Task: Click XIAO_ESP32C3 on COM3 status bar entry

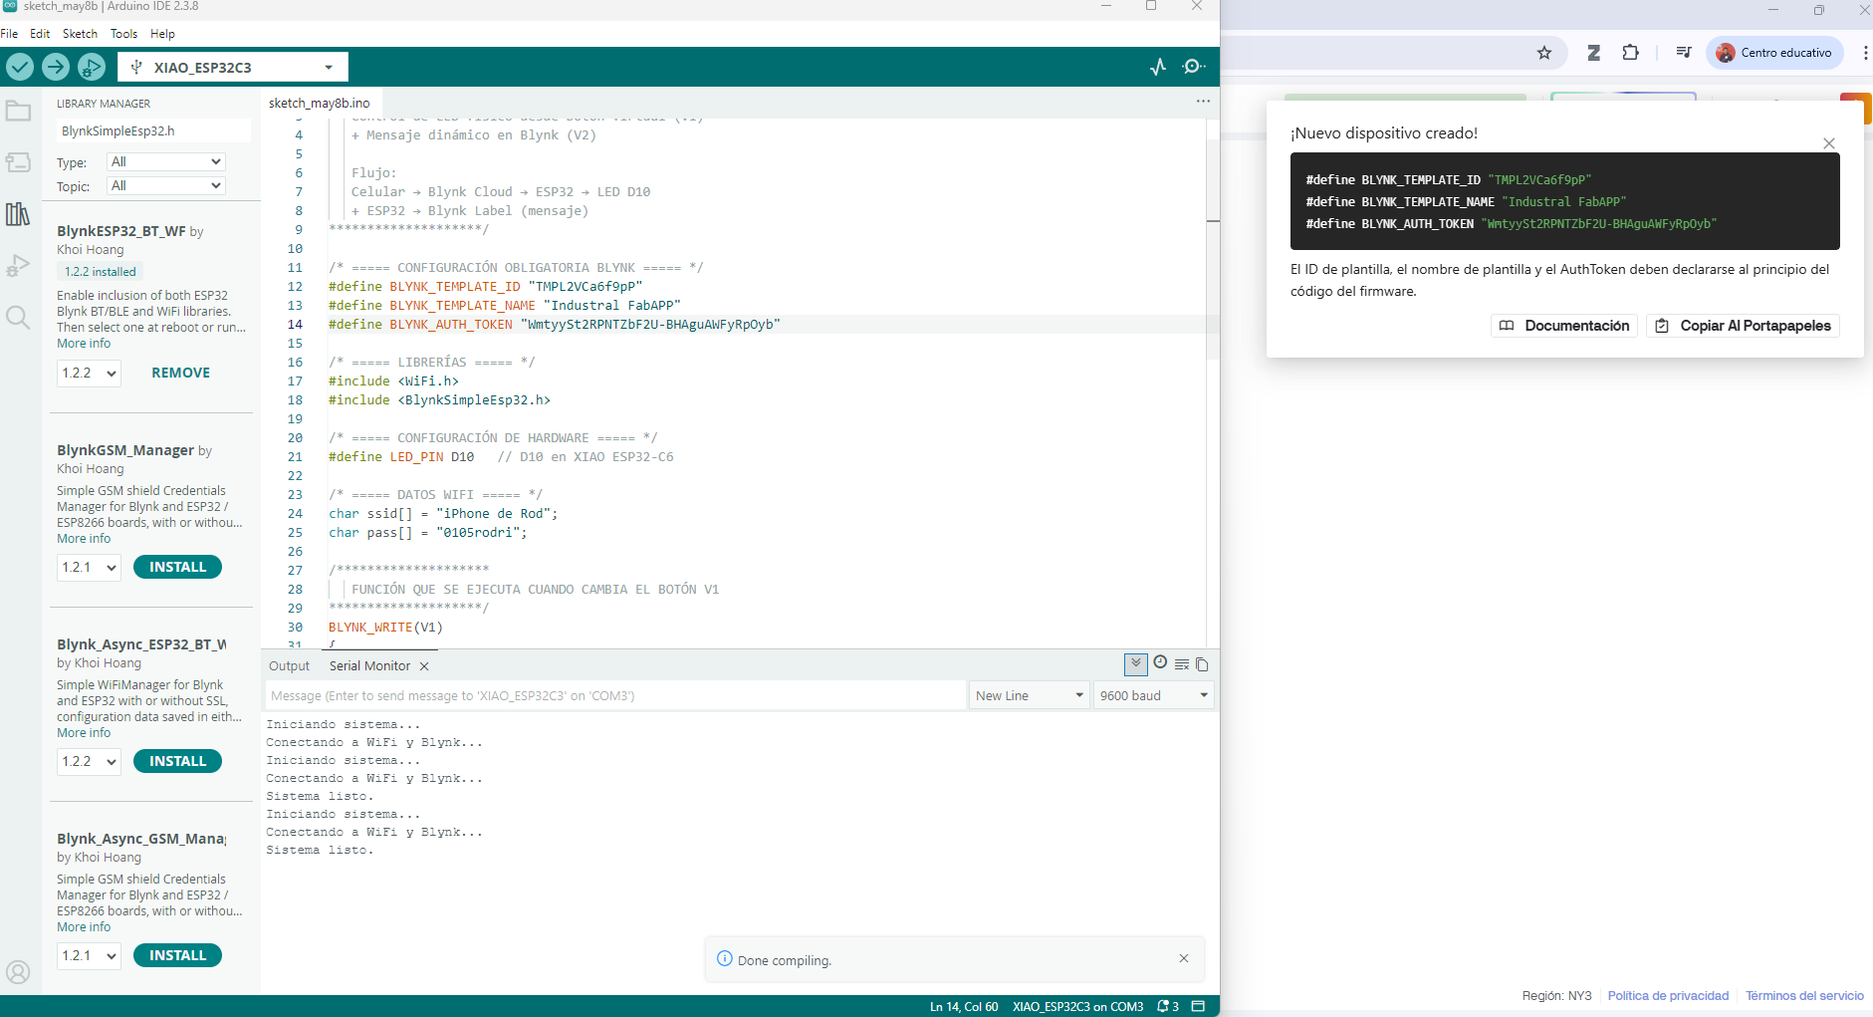Action: [x=1077, y=1007]
